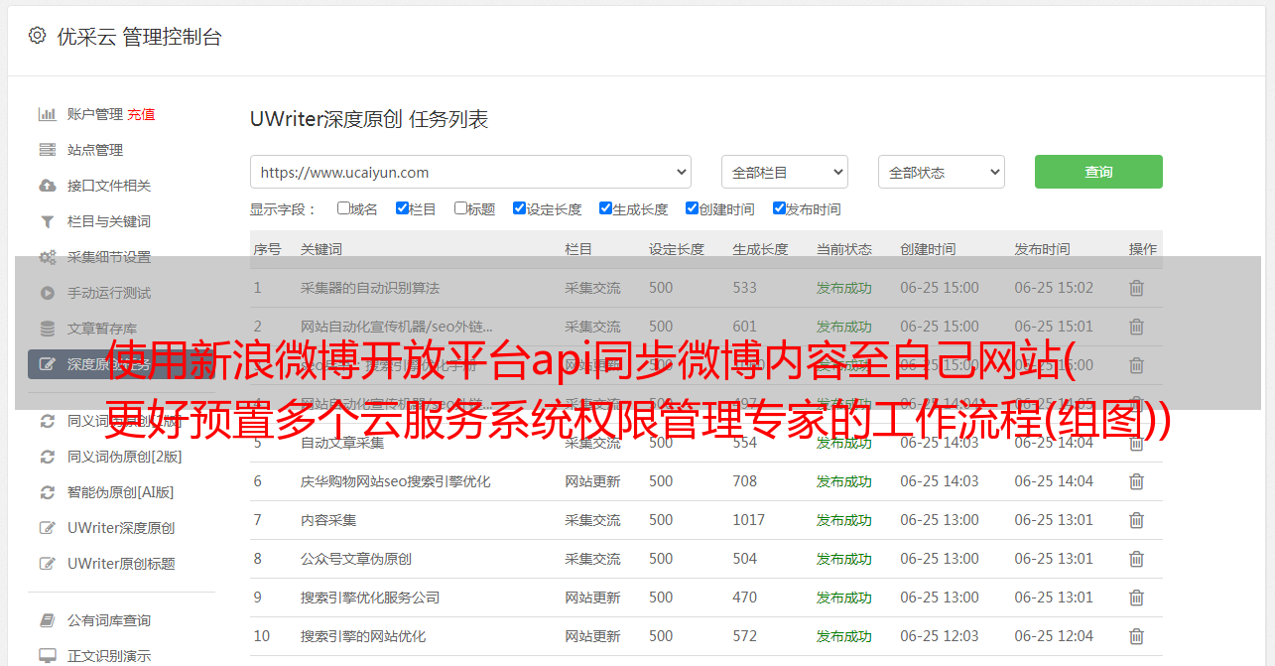
Task: Click the 采集细节设置 gears icon
Action: click(47, 257)
